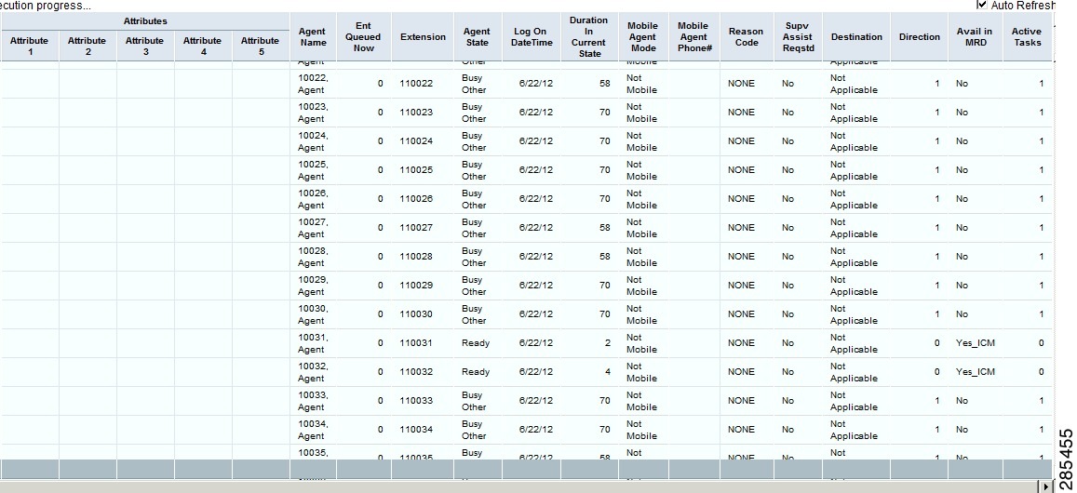Image resolution: width=1077 pixels, height=493 pixels.
Task: Click the Direction column header
Action: [x=919, y=37]
